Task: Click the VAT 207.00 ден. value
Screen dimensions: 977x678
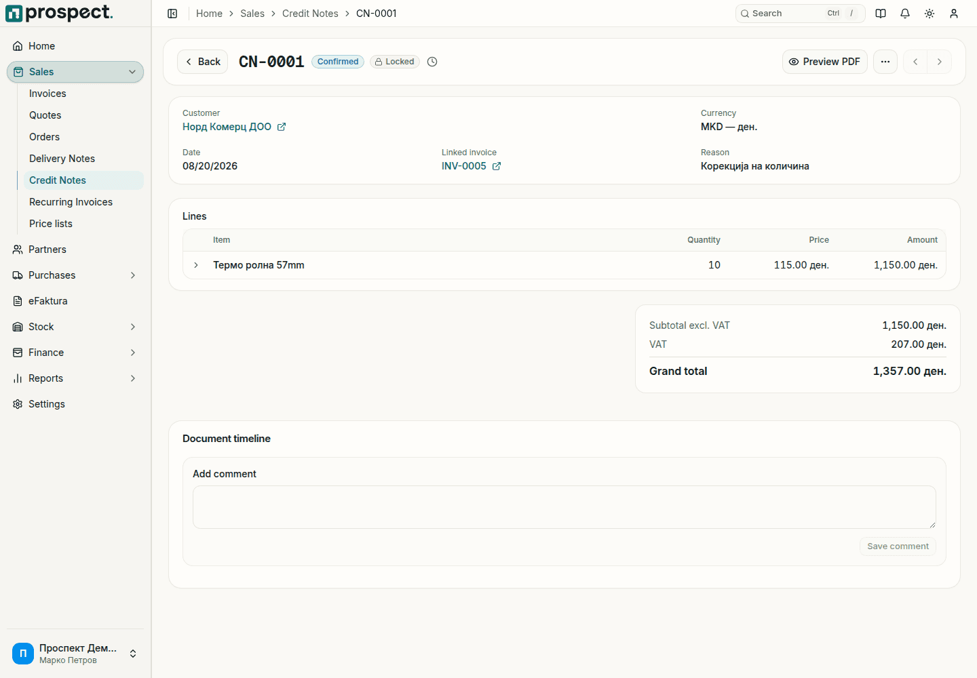Action: [x=919, y=344]
